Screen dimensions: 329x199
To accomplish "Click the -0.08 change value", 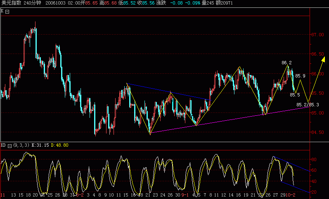I will click(x=176, y=3).
